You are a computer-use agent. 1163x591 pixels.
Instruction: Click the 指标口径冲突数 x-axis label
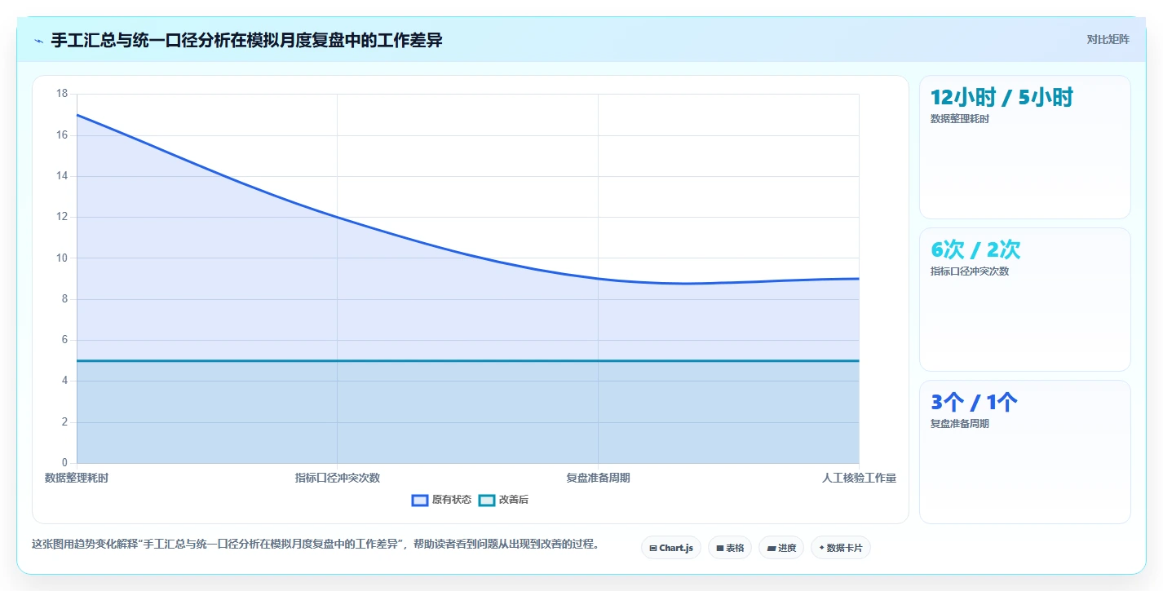pos(338,478)
